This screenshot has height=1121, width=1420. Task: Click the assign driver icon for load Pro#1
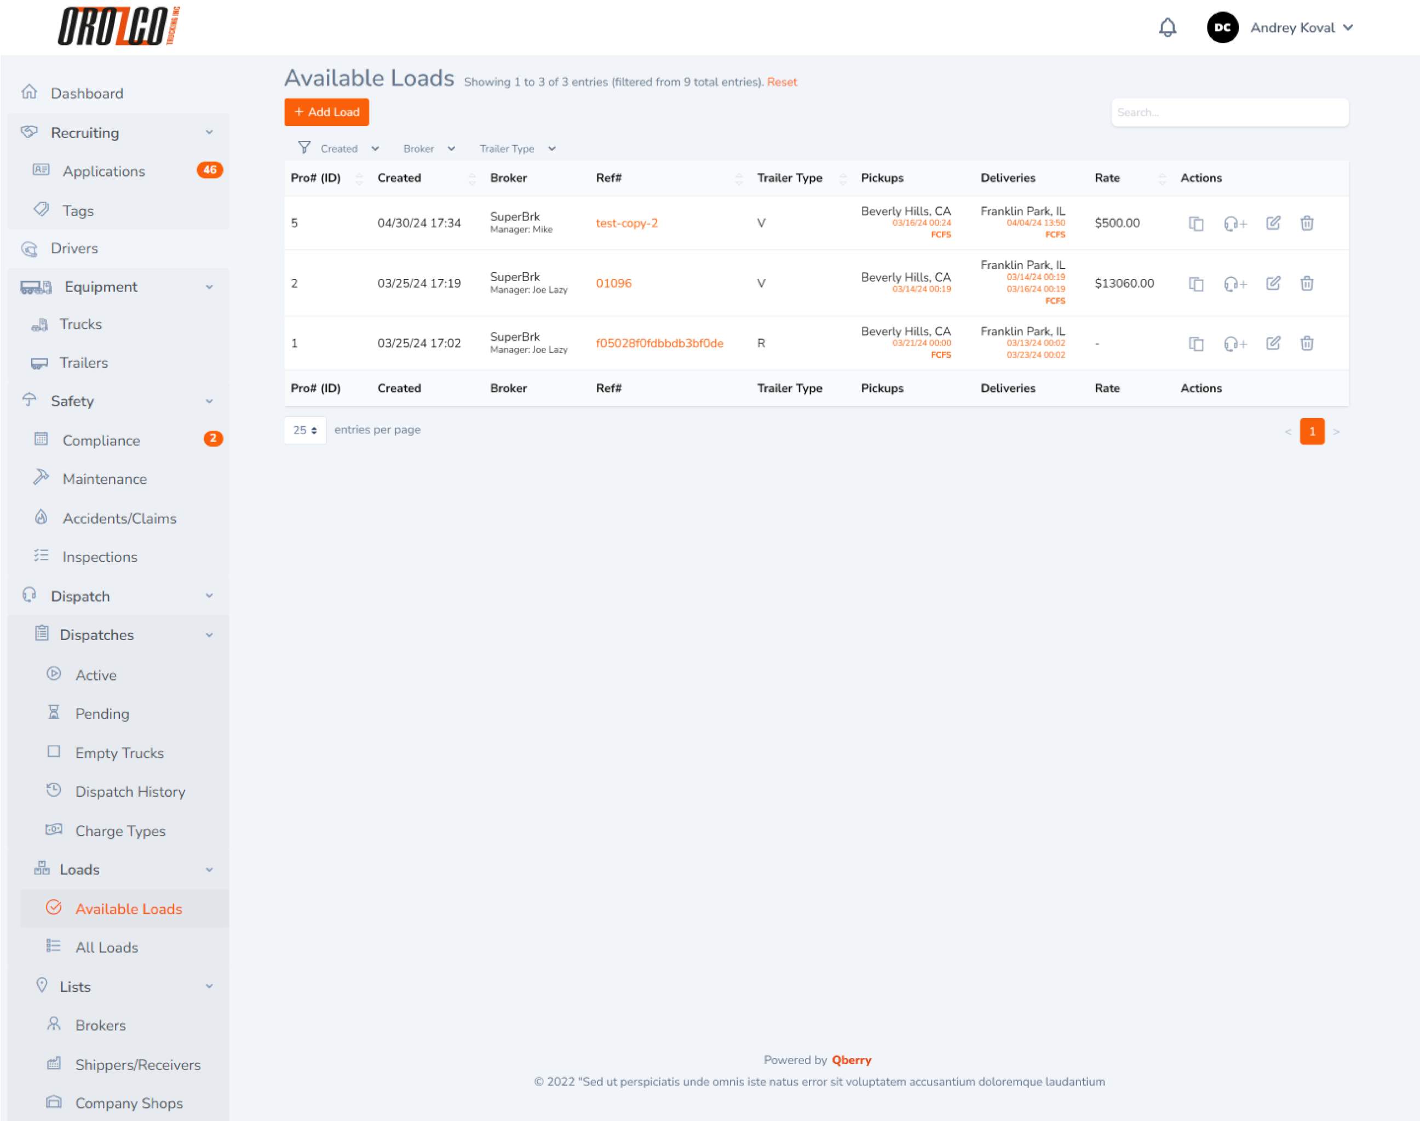[1234, 342]
